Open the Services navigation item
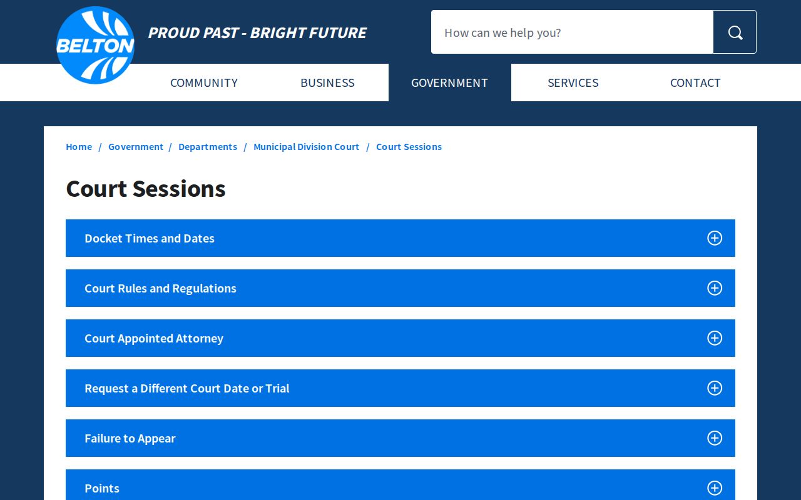The height and width of the screenshot is (500, 801). [573, 82]
